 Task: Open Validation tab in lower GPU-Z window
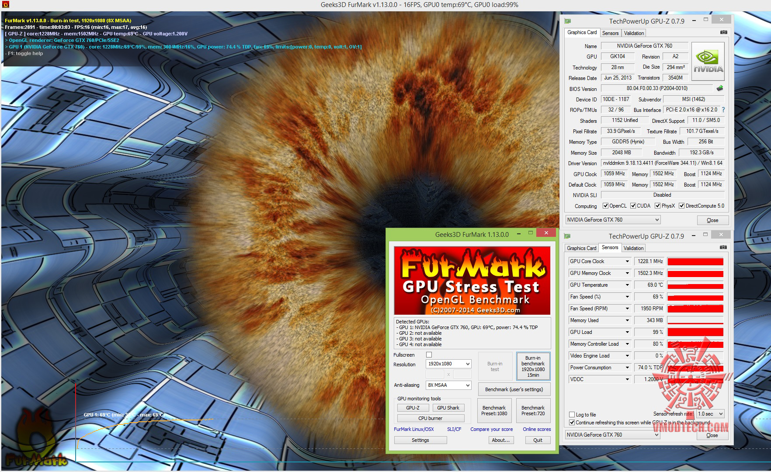633,248
